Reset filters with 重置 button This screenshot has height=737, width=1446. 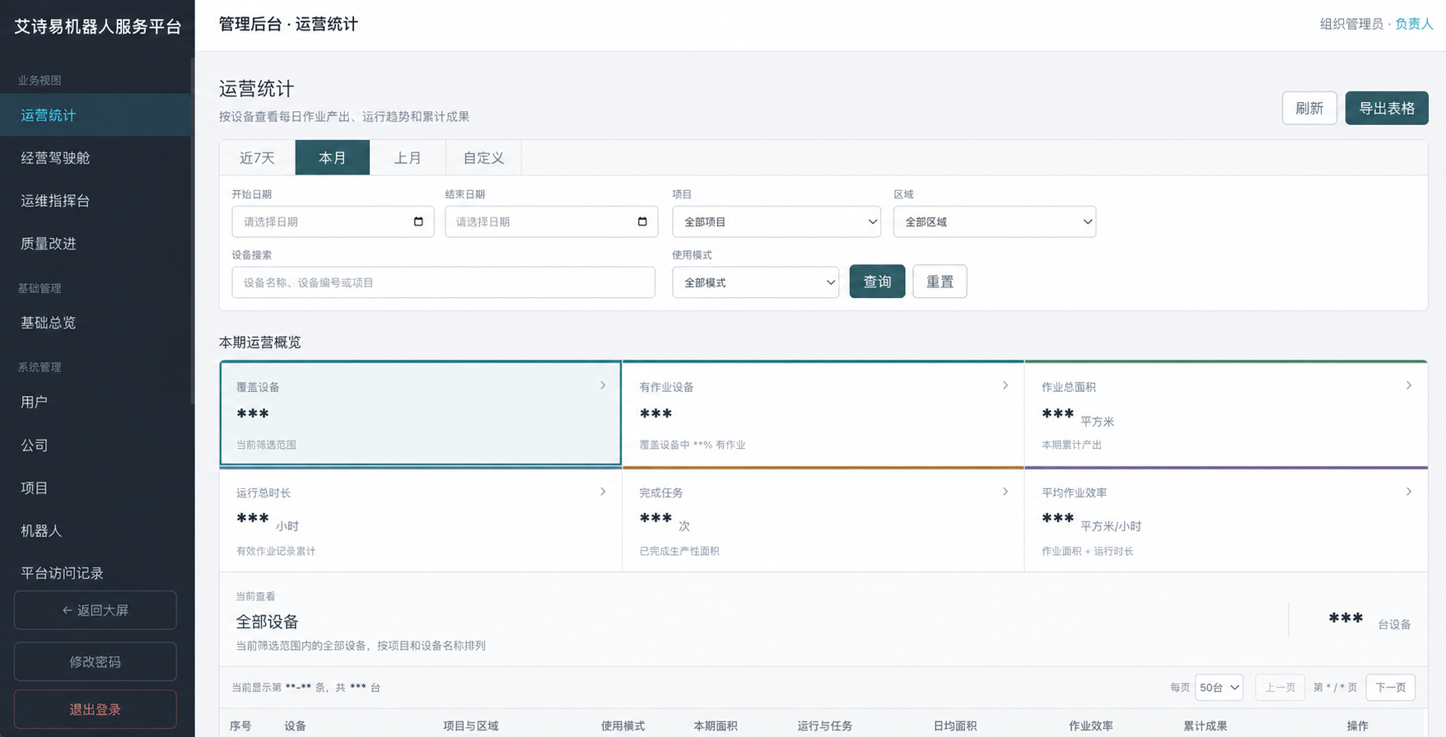(940, 282)
